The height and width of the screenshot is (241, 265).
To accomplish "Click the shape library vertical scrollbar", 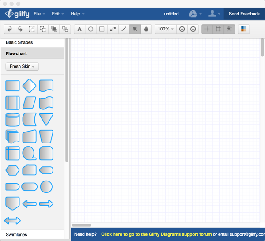I will pyautogui.click(x=67, y=100).
